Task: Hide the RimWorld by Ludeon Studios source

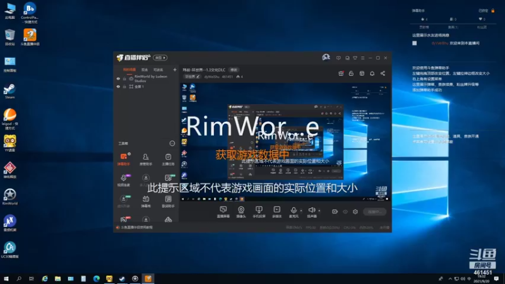Action: pyautogui.click(x=118, y=78)
